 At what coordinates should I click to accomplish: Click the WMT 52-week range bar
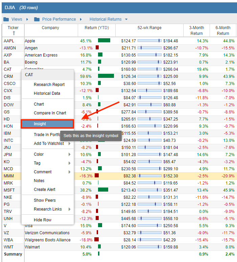149,247
